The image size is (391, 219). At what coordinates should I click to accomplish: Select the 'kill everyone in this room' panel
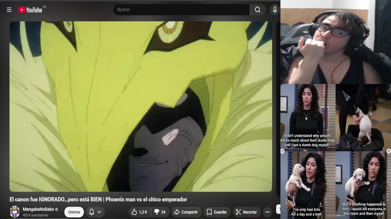click(363, 185)
